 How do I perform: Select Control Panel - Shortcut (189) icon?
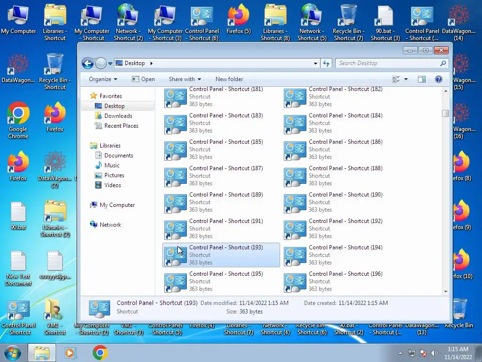pyautogui.click(x=175, y=204)
